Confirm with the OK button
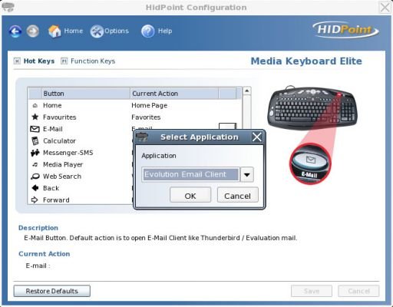 tap(190, 196)
